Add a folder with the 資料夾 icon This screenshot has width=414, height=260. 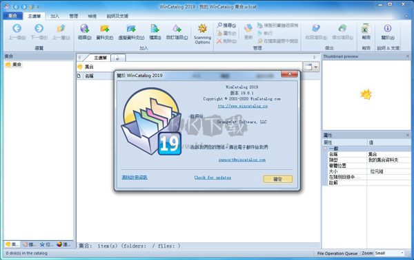(105, 28)
